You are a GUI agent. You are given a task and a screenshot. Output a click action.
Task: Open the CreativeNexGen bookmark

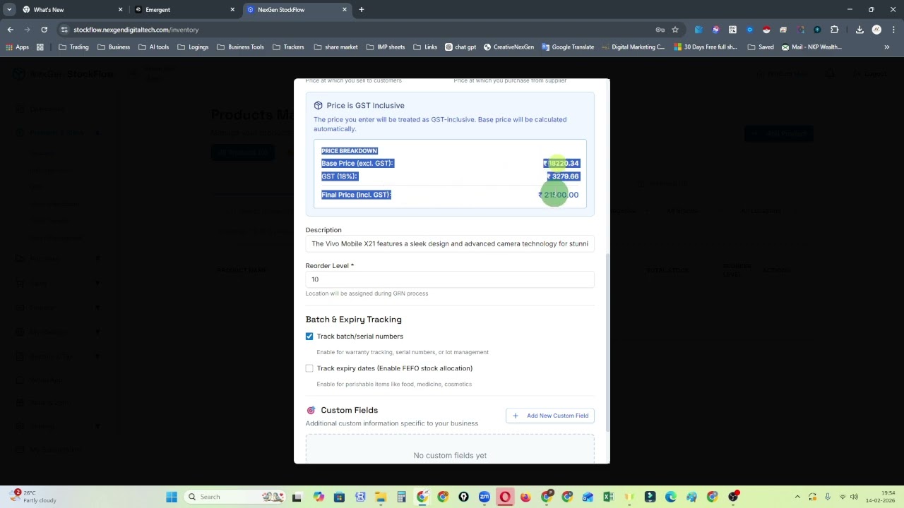coord(509,47)
